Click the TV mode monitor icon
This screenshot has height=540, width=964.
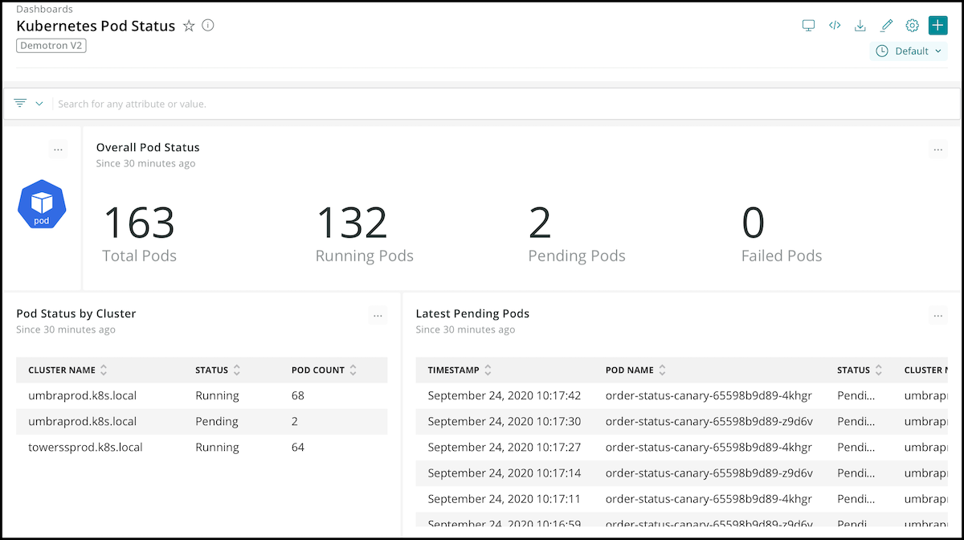(x=809, y=26)
